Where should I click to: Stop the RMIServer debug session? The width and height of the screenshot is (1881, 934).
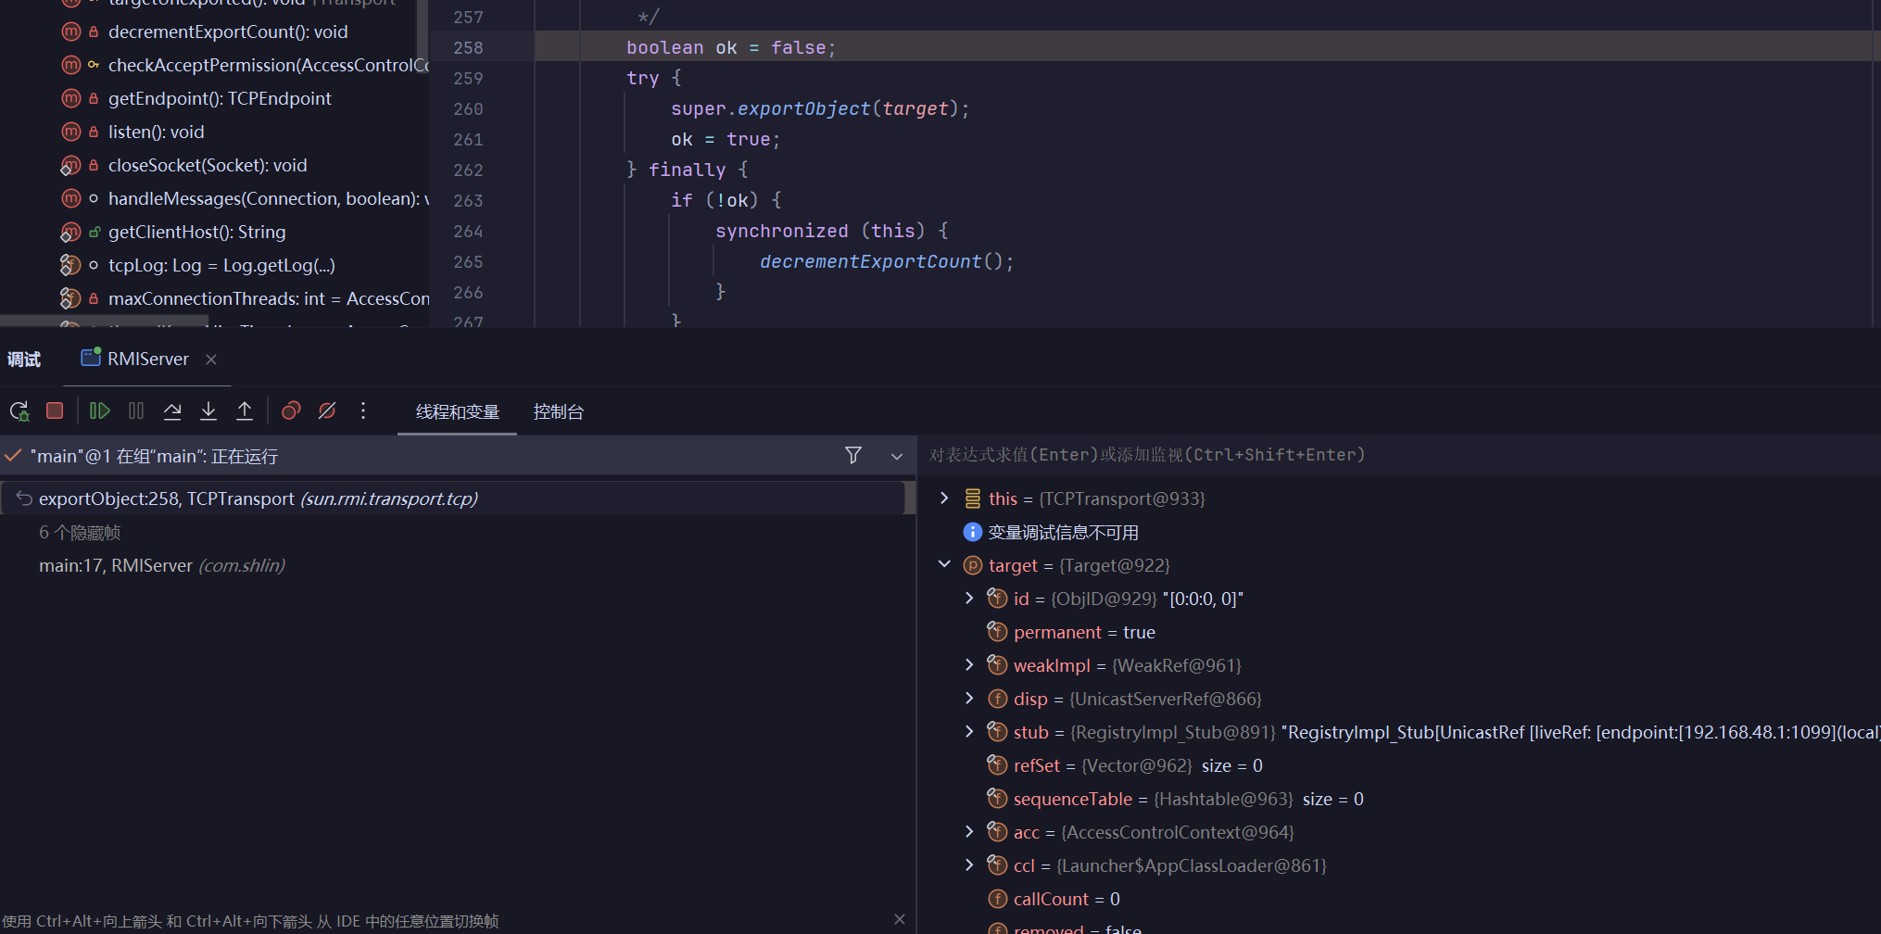pos(55,410)
